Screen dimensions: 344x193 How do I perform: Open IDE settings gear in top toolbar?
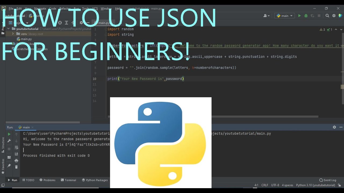click(x=334, y=16)
